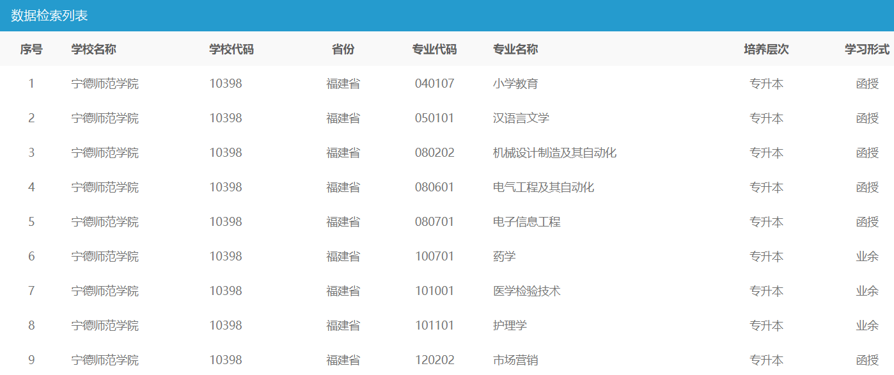Click 业余 in the 医学检验技术 row
894x375 pixels.
pyautogui.click(x=867, y=291)
